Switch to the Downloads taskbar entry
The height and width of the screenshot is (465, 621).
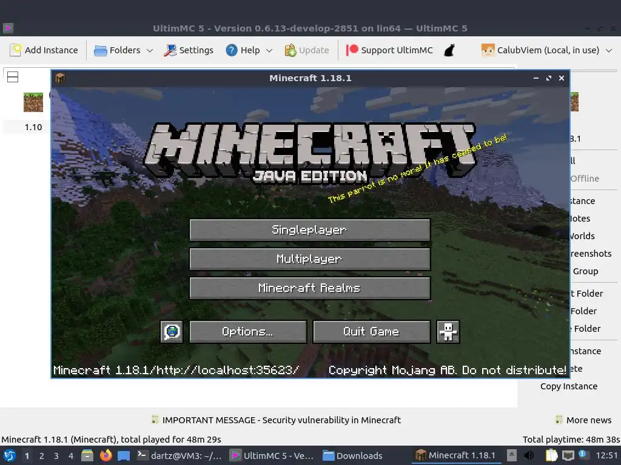(x=352, y=455)
